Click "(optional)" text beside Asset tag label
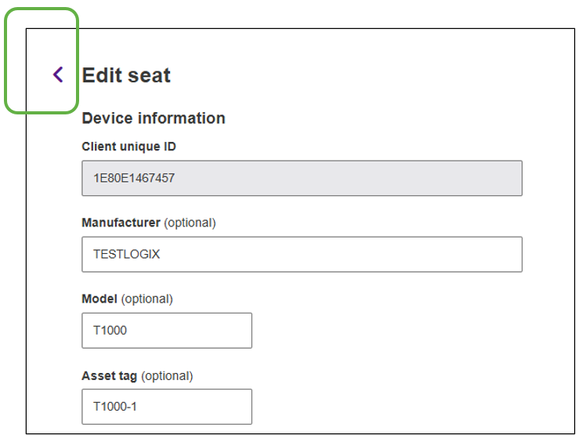This screenshot has height=442, width=582. tap(167, 375)
